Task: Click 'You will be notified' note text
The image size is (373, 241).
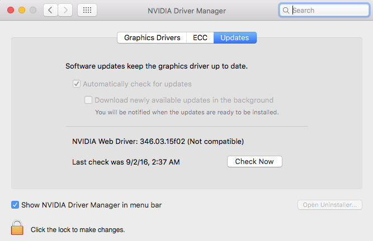Action: click(x=187, y=112)
